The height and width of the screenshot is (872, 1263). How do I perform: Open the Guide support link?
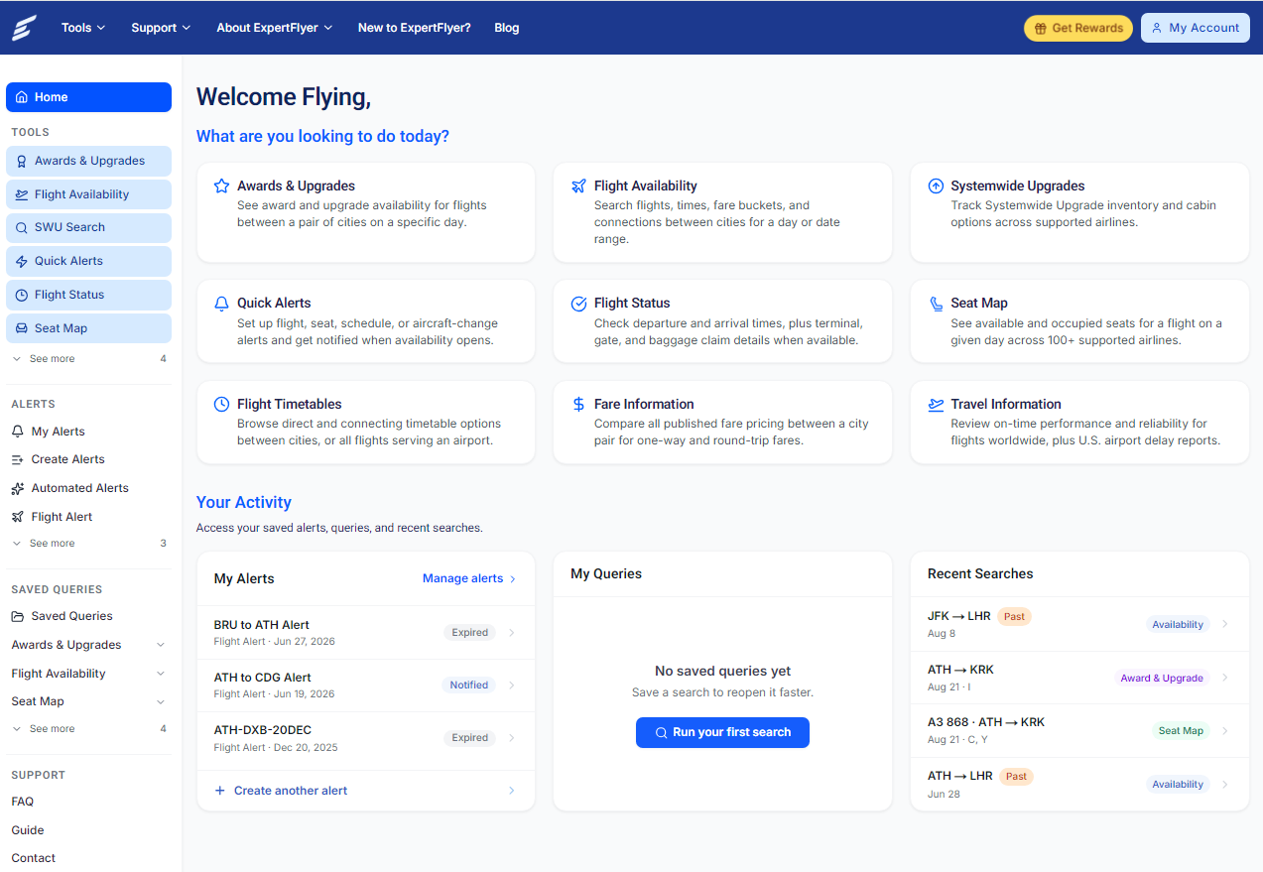click(28, 830)
